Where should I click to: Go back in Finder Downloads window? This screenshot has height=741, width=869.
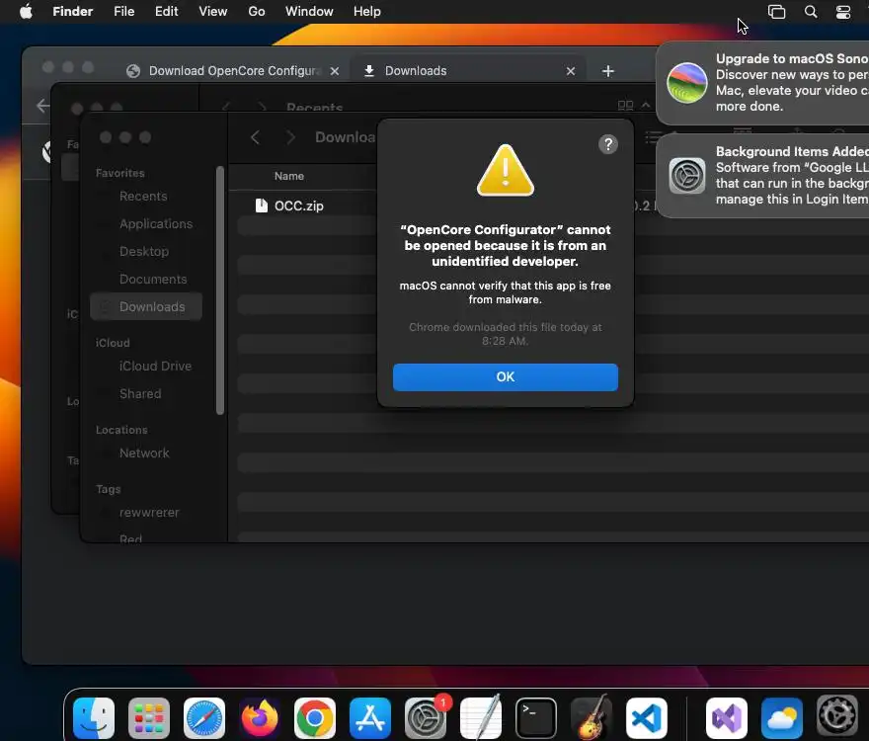tap(255, 137)
